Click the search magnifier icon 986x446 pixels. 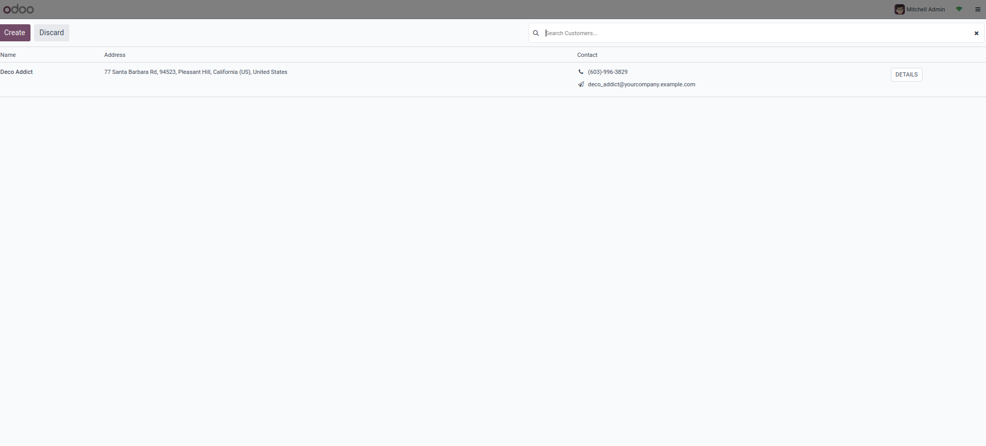pos(536,33)
